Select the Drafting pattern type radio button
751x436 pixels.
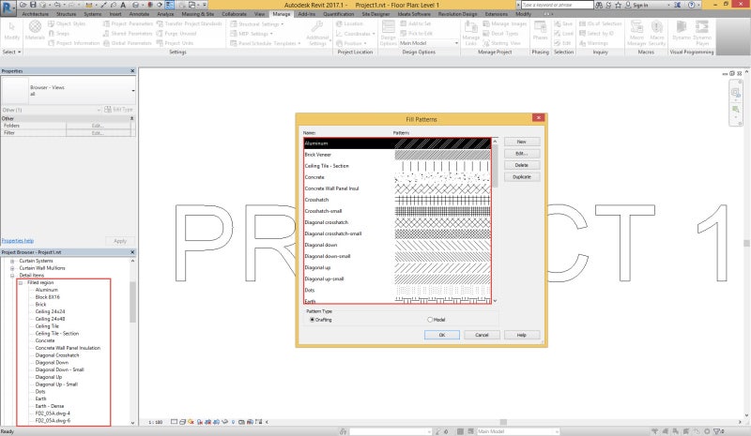313,320
